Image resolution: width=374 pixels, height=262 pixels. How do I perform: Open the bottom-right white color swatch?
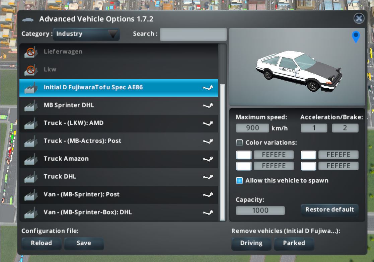coord(308,166)
